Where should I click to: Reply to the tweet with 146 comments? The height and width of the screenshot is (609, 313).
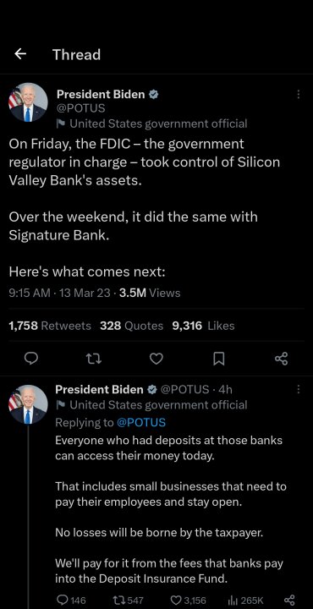(71, 600)
